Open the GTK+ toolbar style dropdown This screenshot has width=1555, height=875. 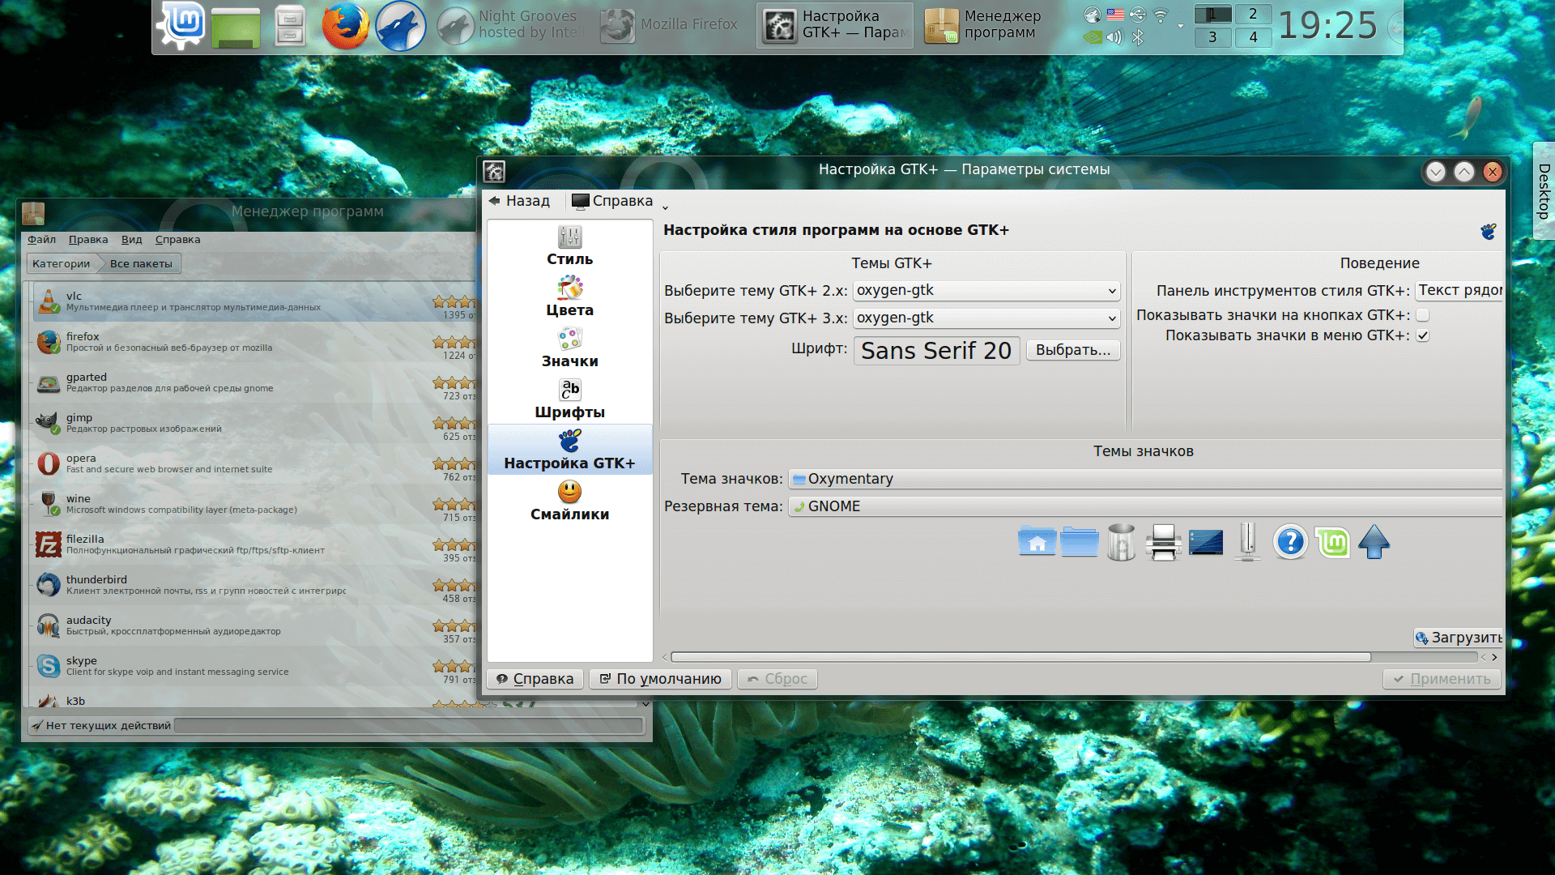1459,291
